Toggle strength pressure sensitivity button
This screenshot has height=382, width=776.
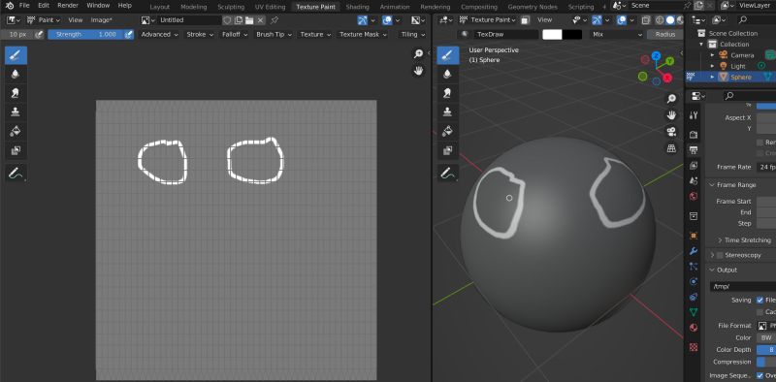[x=129, y=35]
